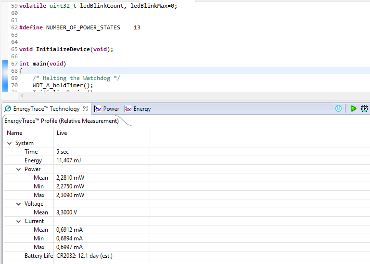Collapse the Current tree group
The image size is (370, 264).
tap(19, 221)
